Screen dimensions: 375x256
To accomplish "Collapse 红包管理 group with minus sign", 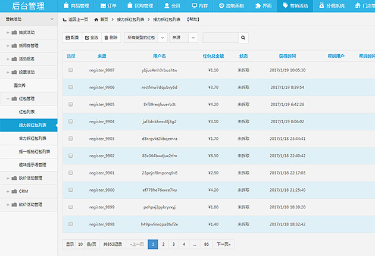I will (8, 99).
